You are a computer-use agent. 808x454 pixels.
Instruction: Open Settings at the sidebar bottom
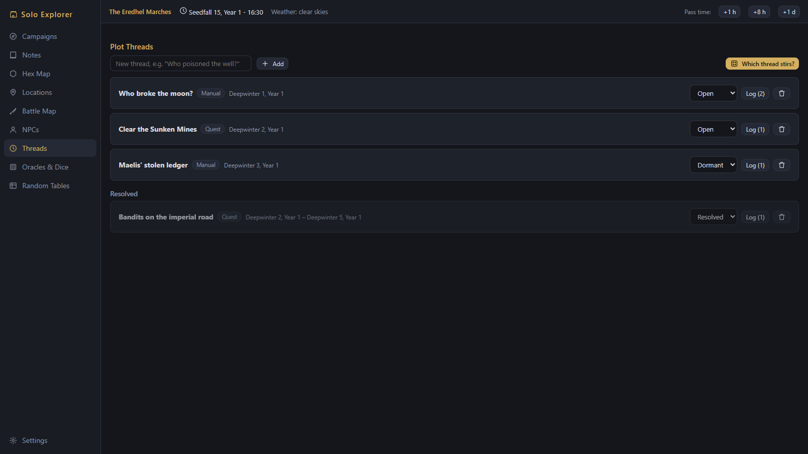click(x=50, y=440)
